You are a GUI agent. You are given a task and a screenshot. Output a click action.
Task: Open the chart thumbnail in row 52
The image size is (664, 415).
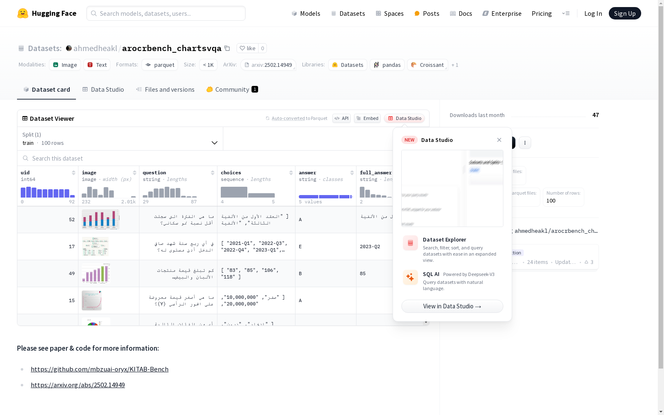tap(100, 220)
